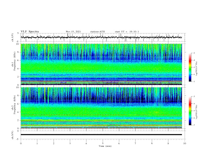Screen dimensions: 208x161
Task: Click inside the ch.1 spectrogram panel
Action: pos(101,64)
